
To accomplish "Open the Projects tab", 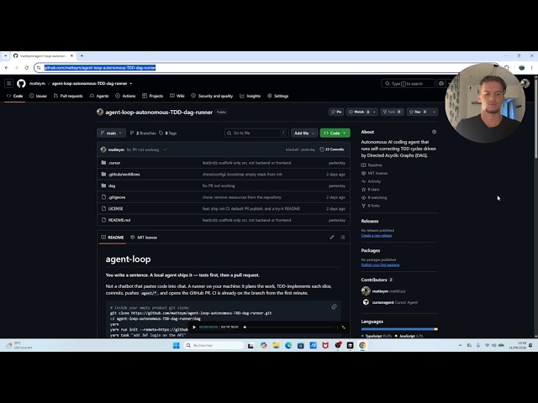I will (x=152, y=96).
